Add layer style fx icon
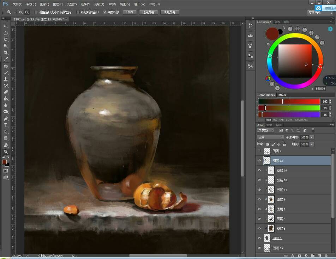This screenshot has height=259, width=336. pyautogui.click(x=293, y=255)
